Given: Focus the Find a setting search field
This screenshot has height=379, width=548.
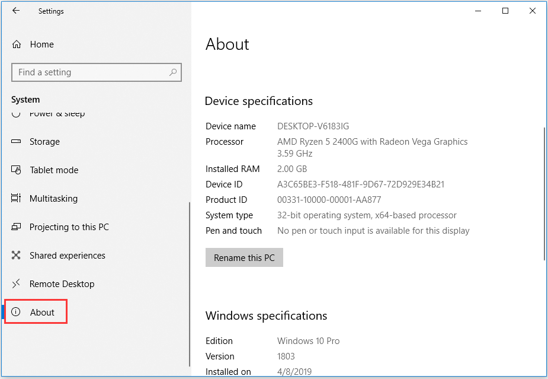Looking at the screenshot, I should pos(89,72).
